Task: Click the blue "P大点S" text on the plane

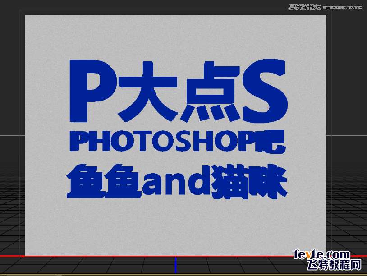Action: [179, 91]
